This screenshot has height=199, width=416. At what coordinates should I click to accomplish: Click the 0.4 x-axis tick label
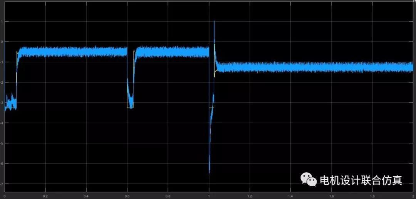point(86,196)
